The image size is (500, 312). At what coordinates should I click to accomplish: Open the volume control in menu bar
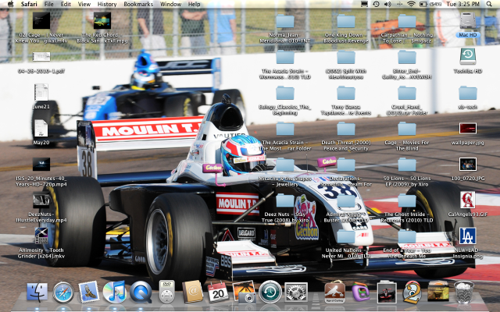point(387,4)
